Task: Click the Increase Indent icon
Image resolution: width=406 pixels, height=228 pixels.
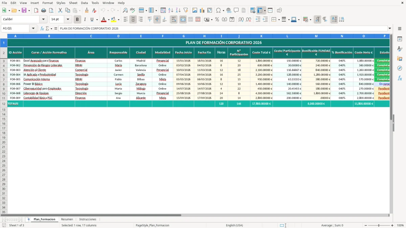Action: click(258, 20)
